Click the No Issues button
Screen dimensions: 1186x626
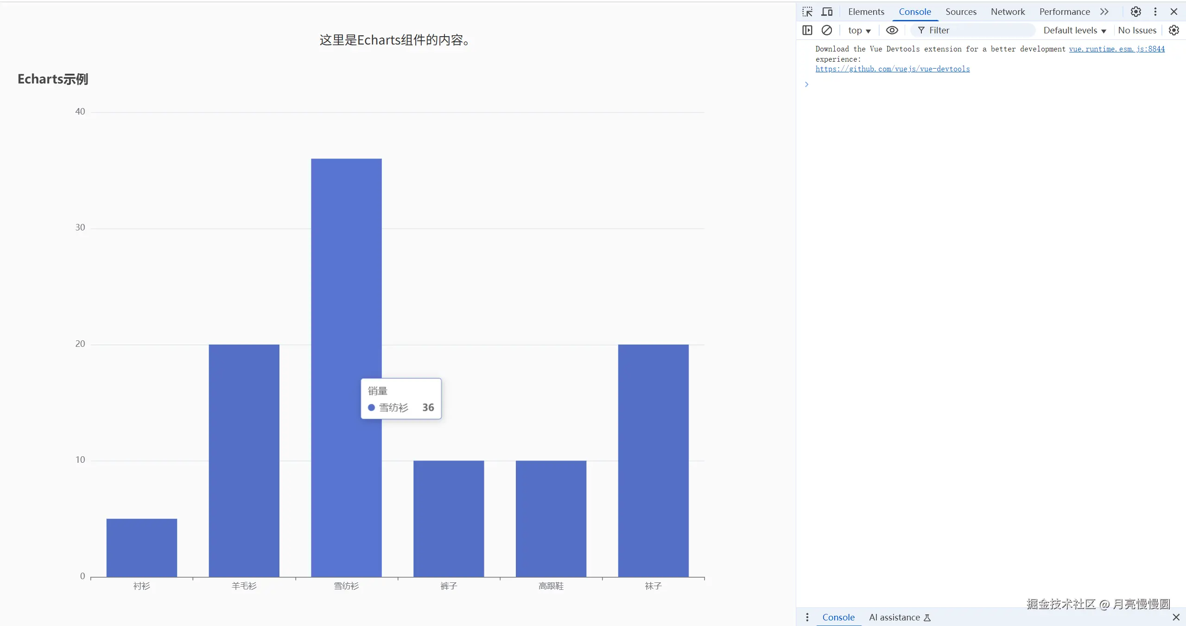coord(1137,30)
